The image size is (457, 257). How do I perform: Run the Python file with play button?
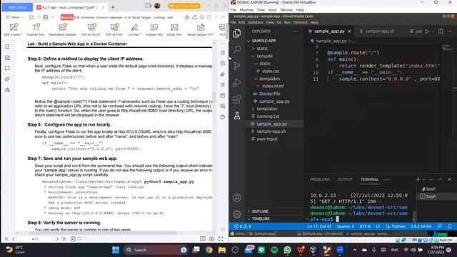click(x=427, y=31)
